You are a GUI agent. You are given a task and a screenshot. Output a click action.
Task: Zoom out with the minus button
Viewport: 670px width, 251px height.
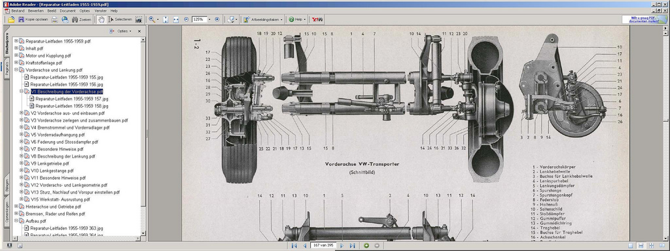point(186,20)
